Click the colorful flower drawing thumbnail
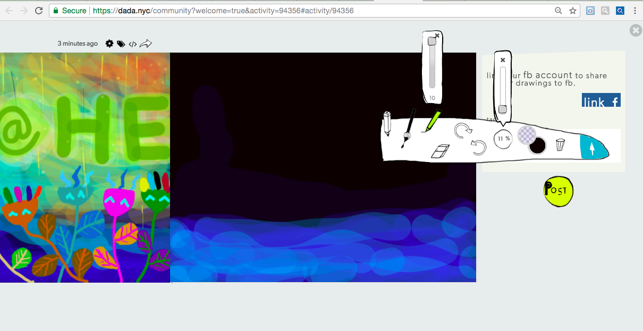 (85, 167)
